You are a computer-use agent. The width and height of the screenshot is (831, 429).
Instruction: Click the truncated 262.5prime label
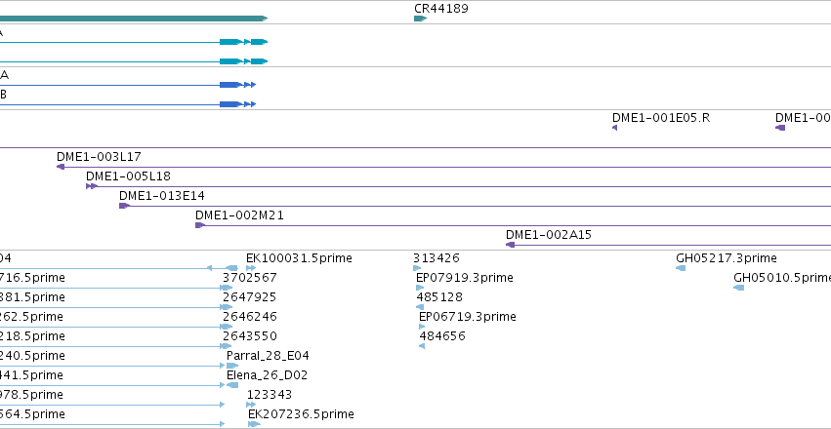(31, 316)
